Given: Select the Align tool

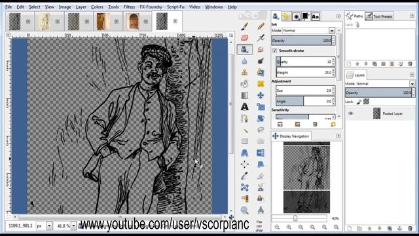Looking at the screenshot, I should coord(244,165).
